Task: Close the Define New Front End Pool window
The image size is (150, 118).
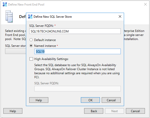Action: 145,4
